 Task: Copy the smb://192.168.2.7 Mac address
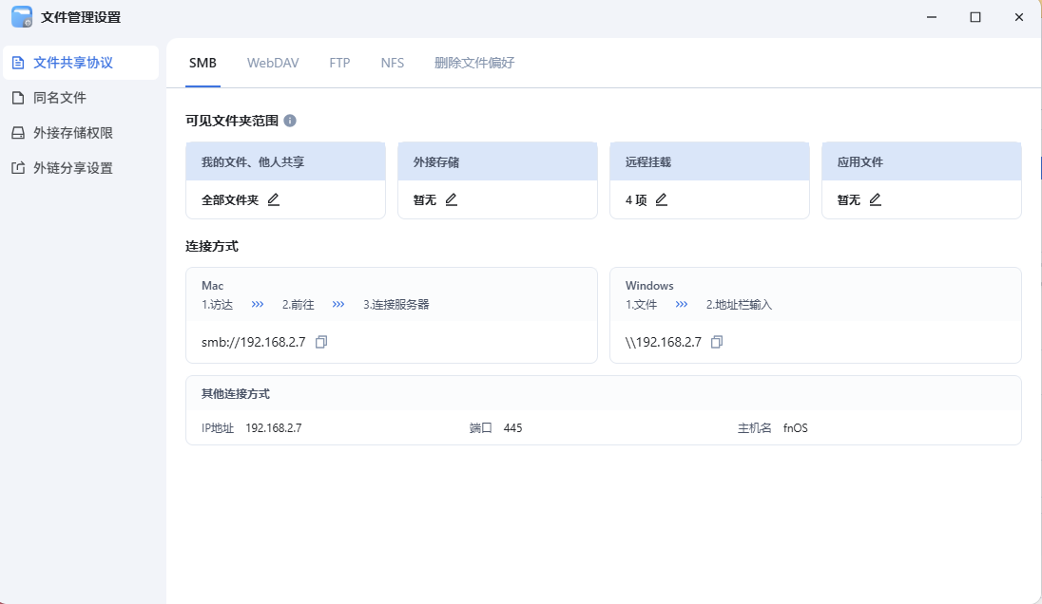(321, 342)
